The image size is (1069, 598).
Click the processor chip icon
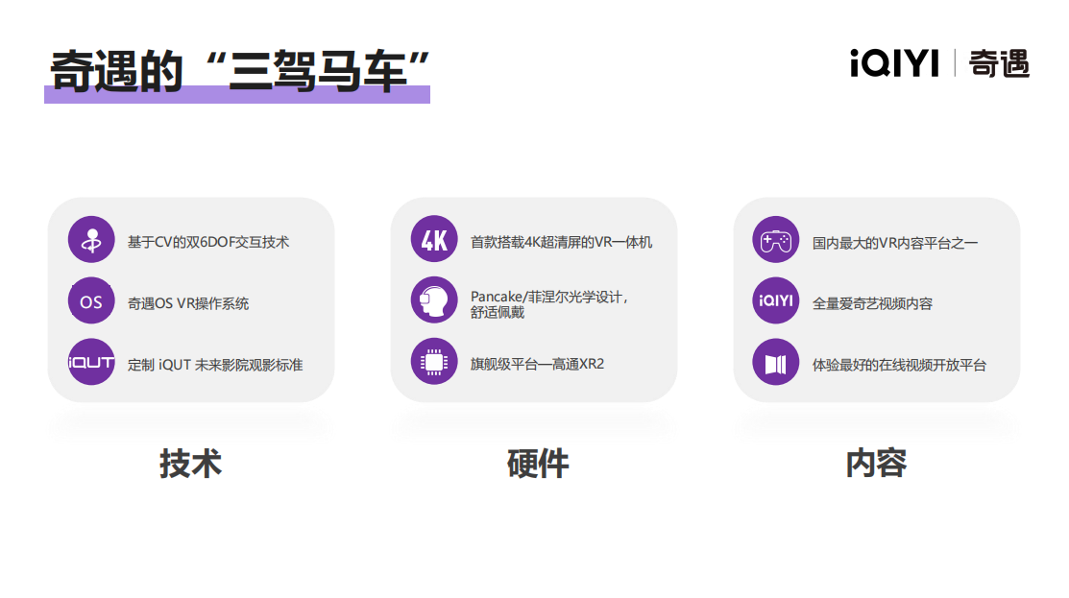(434, 363)
